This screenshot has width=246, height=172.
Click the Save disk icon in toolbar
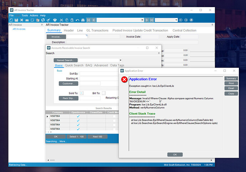(x=16, y=20)
